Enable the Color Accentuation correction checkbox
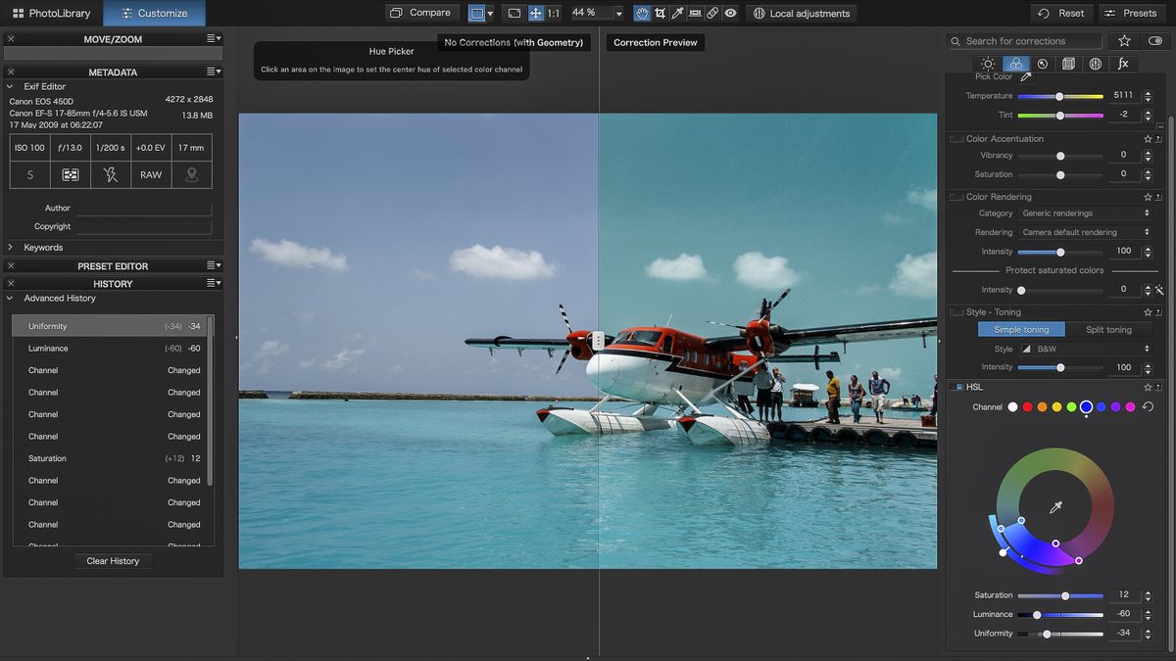1176x661 pixels. [955, 138]
